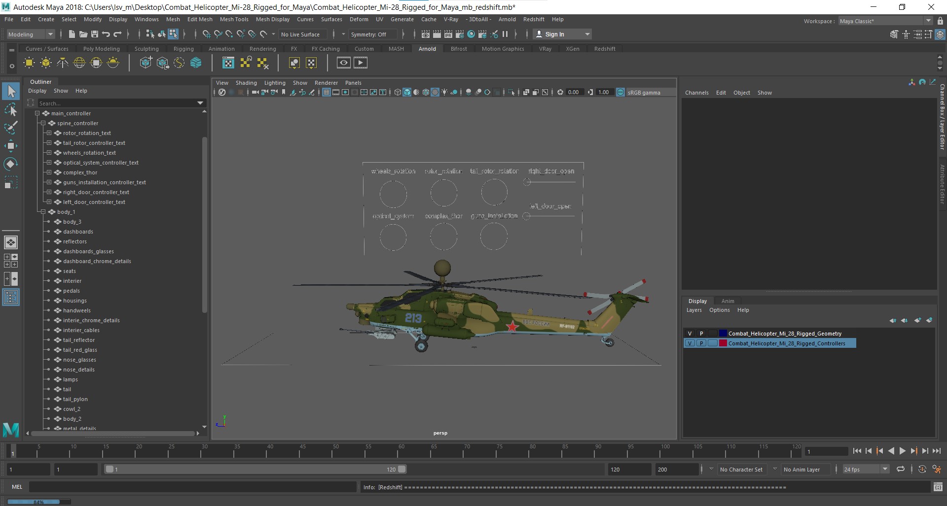The image size is (947, 506).
Task: Click the viewport Select Camera icon
Action: [x=255, y=92]
